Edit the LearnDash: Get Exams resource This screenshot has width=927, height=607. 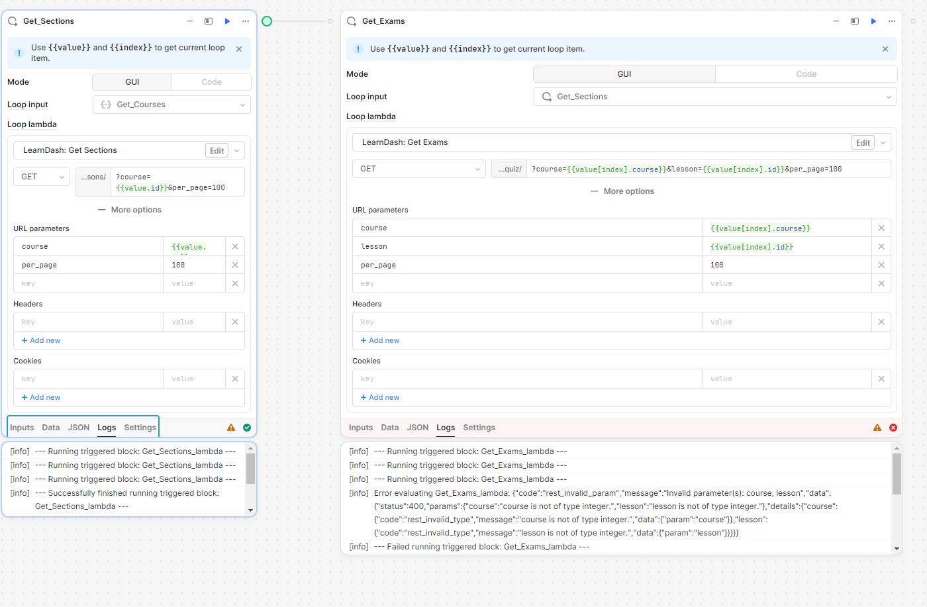(x=863, y=143)
